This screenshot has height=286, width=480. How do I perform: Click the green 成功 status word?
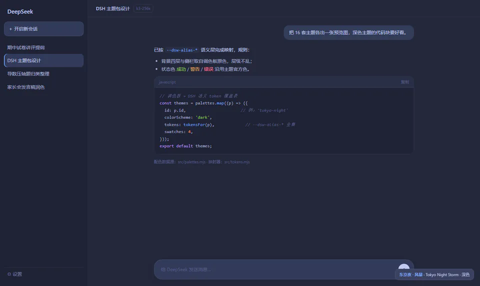point(181,69)
